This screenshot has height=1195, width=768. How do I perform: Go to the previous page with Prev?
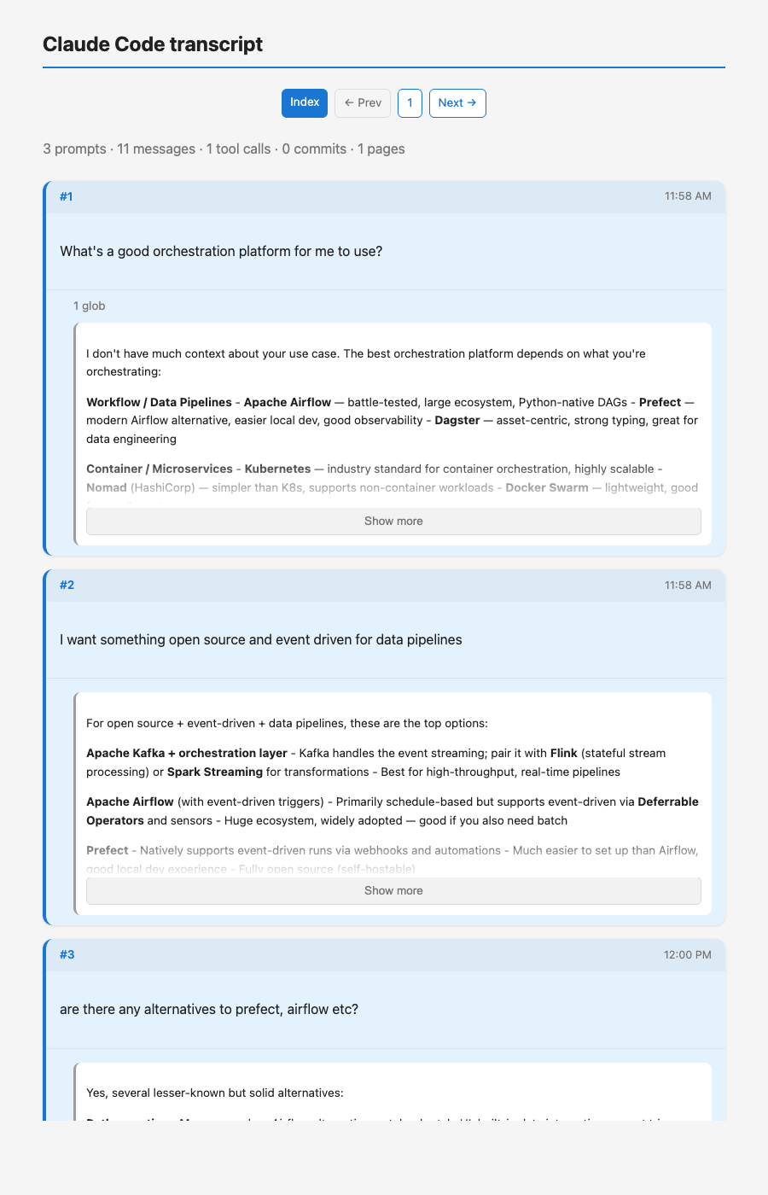[362, 102]
